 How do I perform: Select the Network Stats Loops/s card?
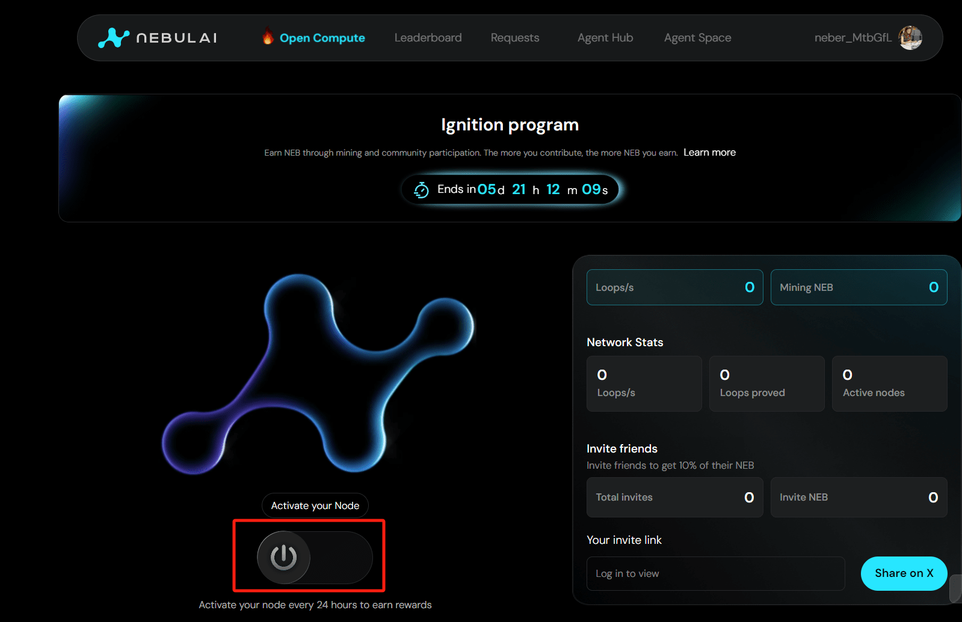[x=644, y=383]
